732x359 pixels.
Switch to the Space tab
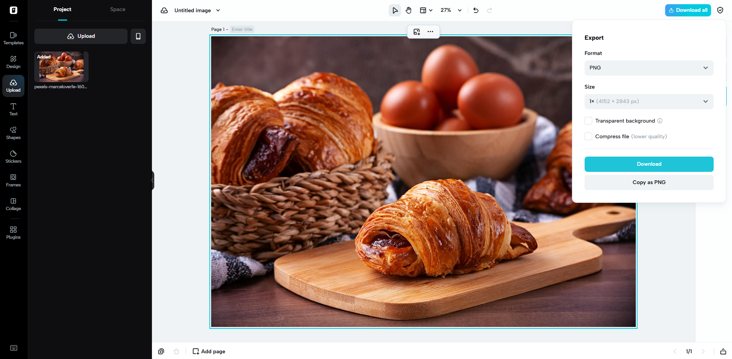coord(118,10)
